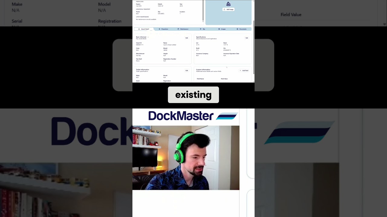The height and width of the screenshot is (217, 387).
Task: Open the Maintenance tab
Action: point(183,29)
